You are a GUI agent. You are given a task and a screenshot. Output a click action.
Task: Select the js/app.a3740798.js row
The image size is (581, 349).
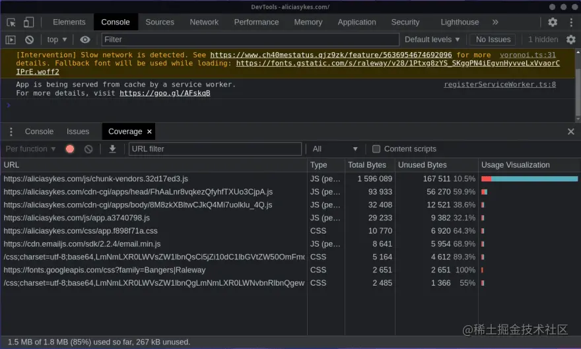coord(290,218)
